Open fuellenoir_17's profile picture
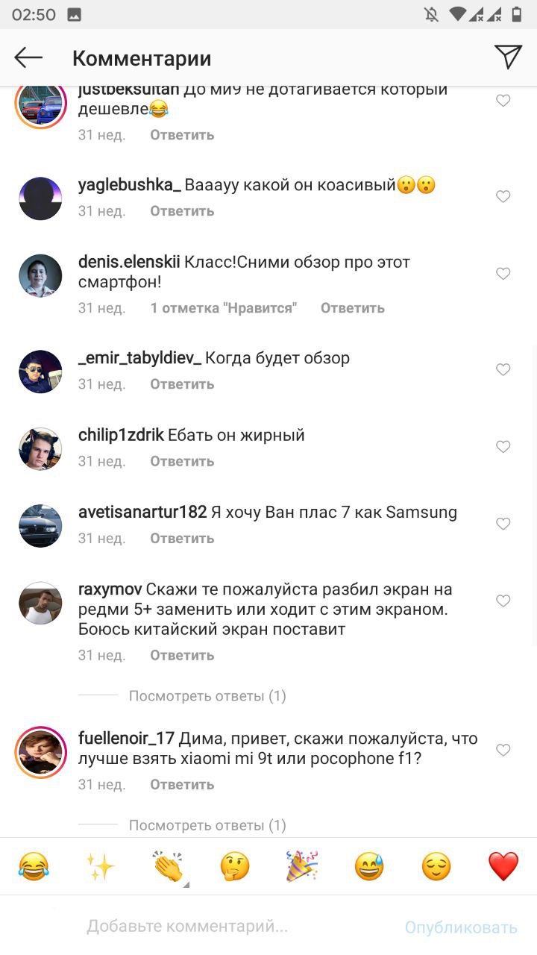Viewport: 537px width, 955px height. click(x=41, y=751)
